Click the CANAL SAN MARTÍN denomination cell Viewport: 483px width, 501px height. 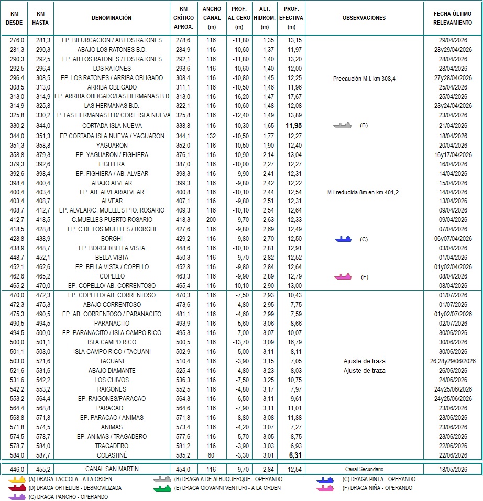click(x=112, y=469)
